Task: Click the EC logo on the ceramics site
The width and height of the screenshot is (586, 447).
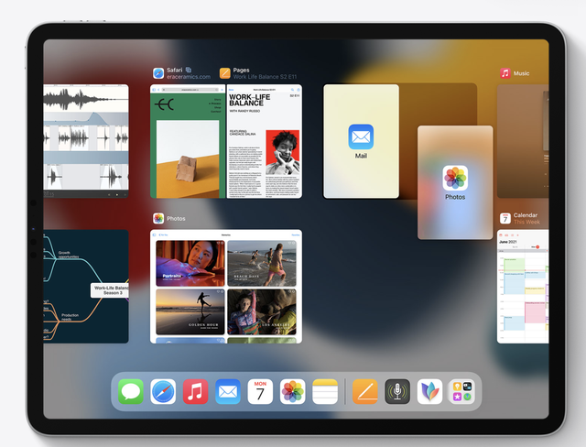Action: [165, 104]
